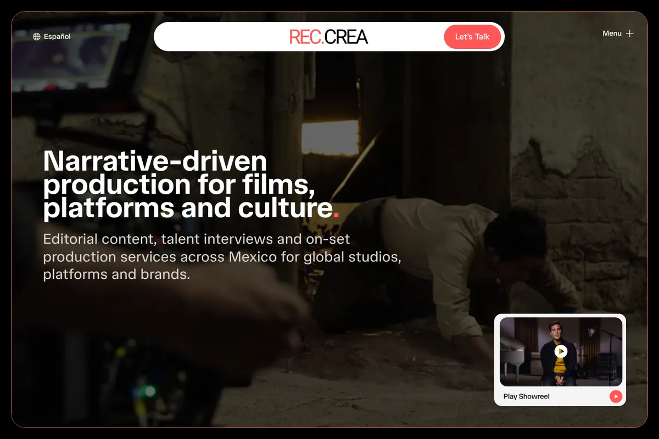Play the showreel video thumbnail

561,352
